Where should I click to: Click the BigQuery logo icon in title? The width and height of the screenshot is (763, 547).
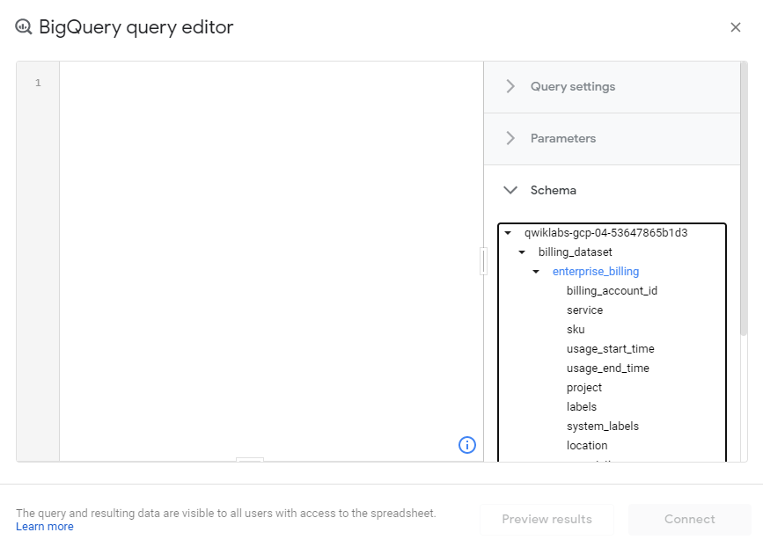[x=24, y=26]
